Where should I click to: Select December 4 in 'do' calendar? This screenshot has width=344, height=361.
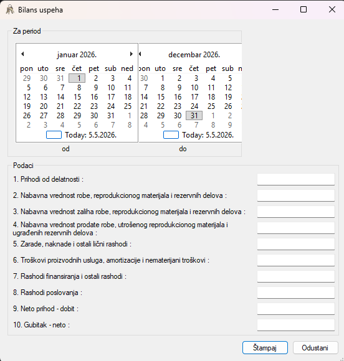pyautogui.click(x=213, y=78)
